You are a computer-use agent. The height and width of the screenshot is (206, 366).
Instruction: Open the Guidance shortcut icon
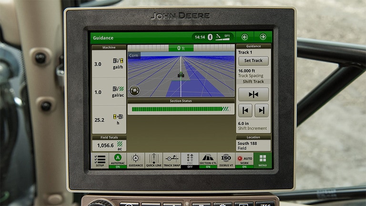[136, 160]
